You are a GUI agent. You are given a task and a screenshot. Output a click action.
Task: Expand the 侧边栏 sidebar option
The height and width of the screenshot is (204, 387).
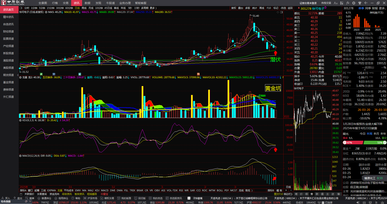pos(288,194)
